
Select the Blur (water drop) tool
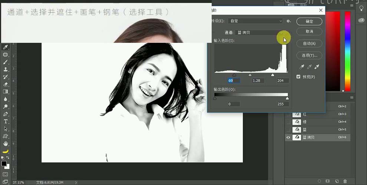click(5, 99)
